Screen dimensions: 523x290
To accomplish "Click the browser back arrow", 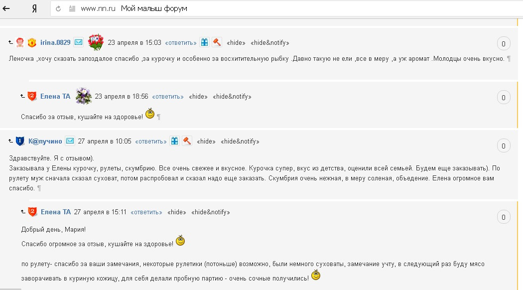I will (x=6, y=8).
